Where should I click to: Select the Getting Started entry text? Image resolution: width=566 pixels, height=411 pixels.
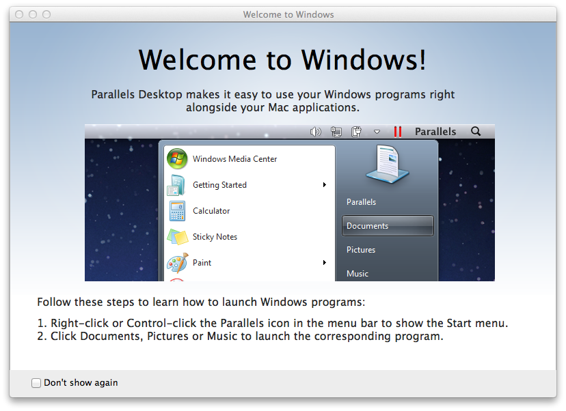(x=219, y=185)
